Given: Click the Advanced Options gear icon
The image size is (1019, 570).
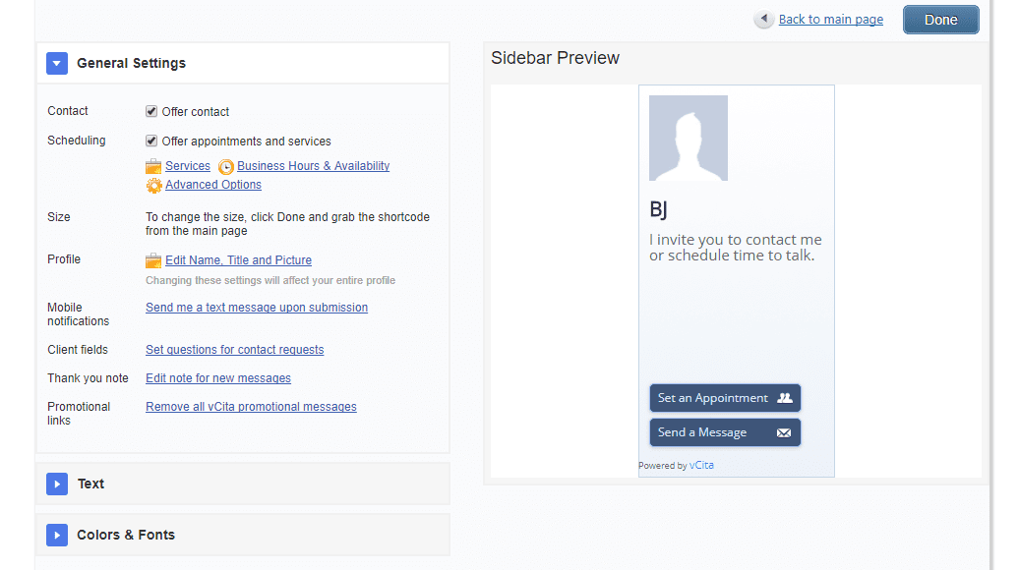Looking at the screenshot, I should (x=154, y=186).
